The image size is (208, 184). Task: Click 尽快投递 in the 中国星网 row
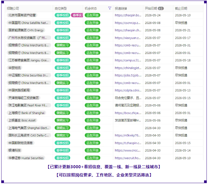tap(181, 23)
